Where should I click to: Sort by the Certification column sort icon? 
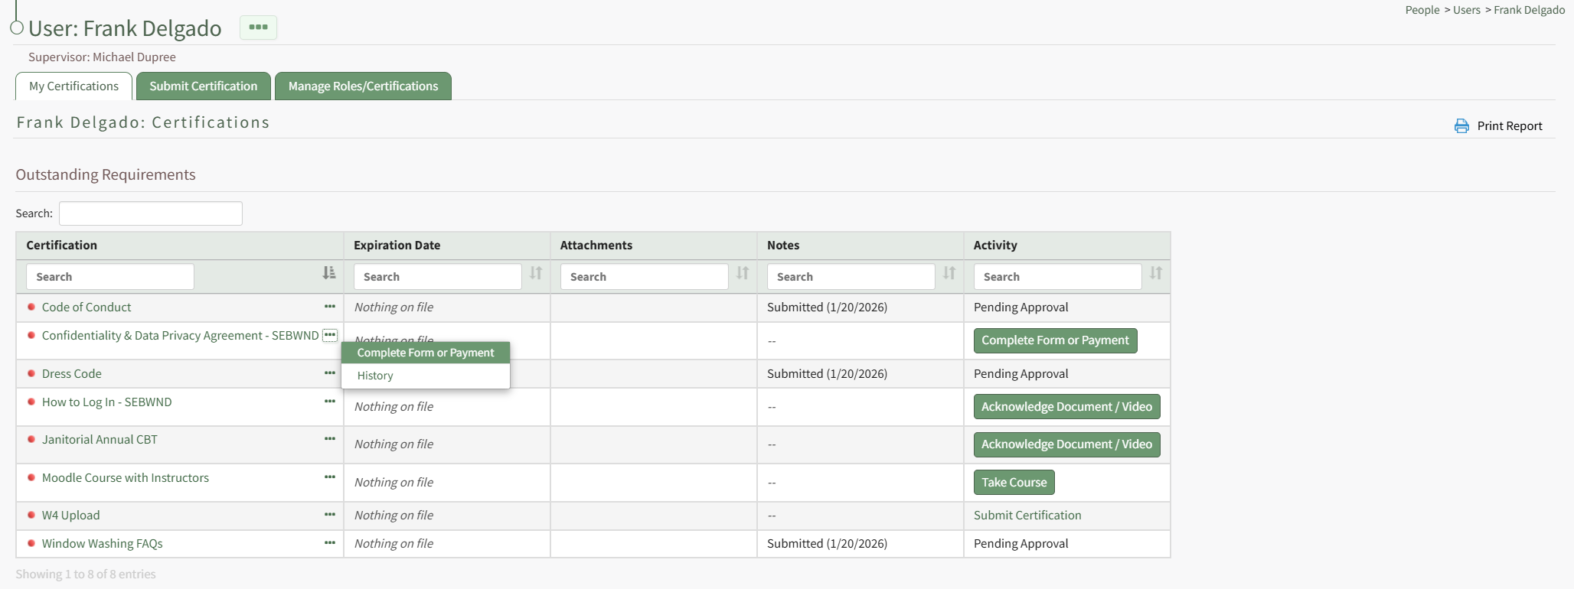328,273
